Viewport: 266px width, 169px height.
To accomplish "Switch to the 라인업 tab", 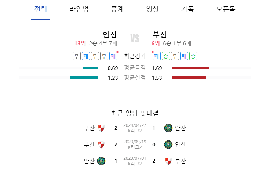I will coord(79,9).
